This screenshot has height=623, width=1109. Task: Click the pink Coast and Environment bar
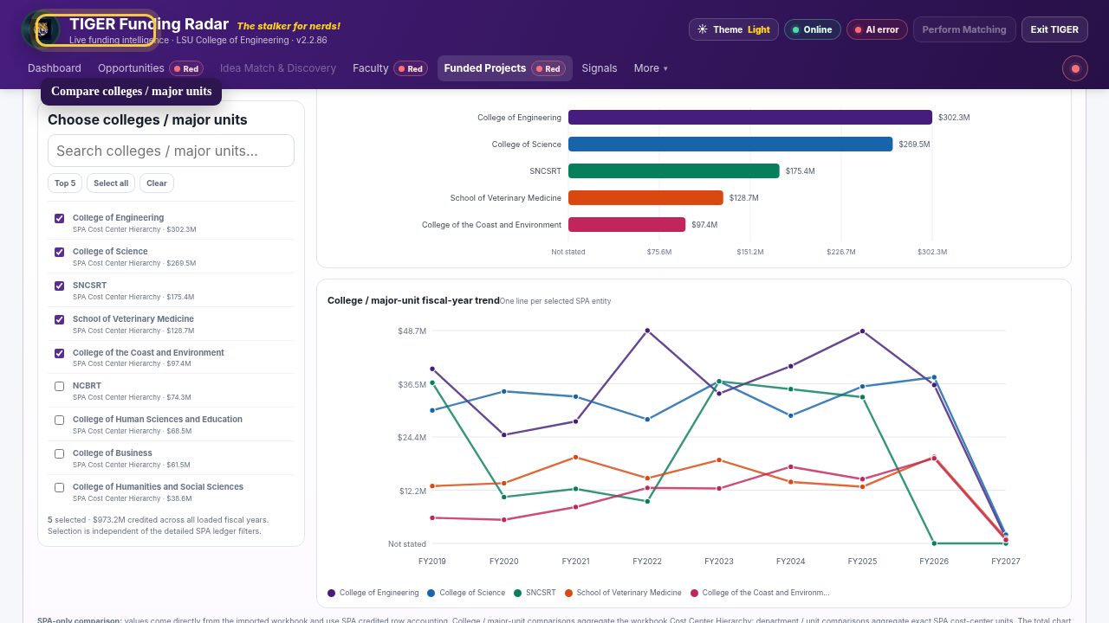627,225
